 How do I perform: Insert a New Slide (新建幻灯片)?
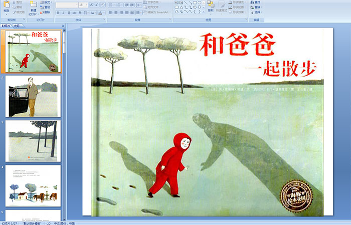[34, 9]
